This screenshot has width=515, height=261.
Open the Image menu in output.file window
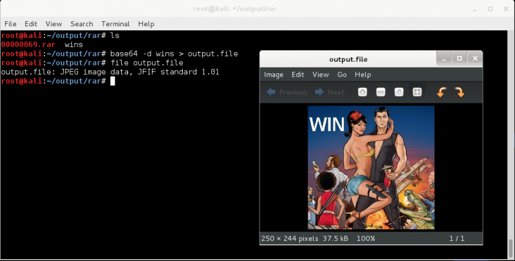tap(274, 75)
